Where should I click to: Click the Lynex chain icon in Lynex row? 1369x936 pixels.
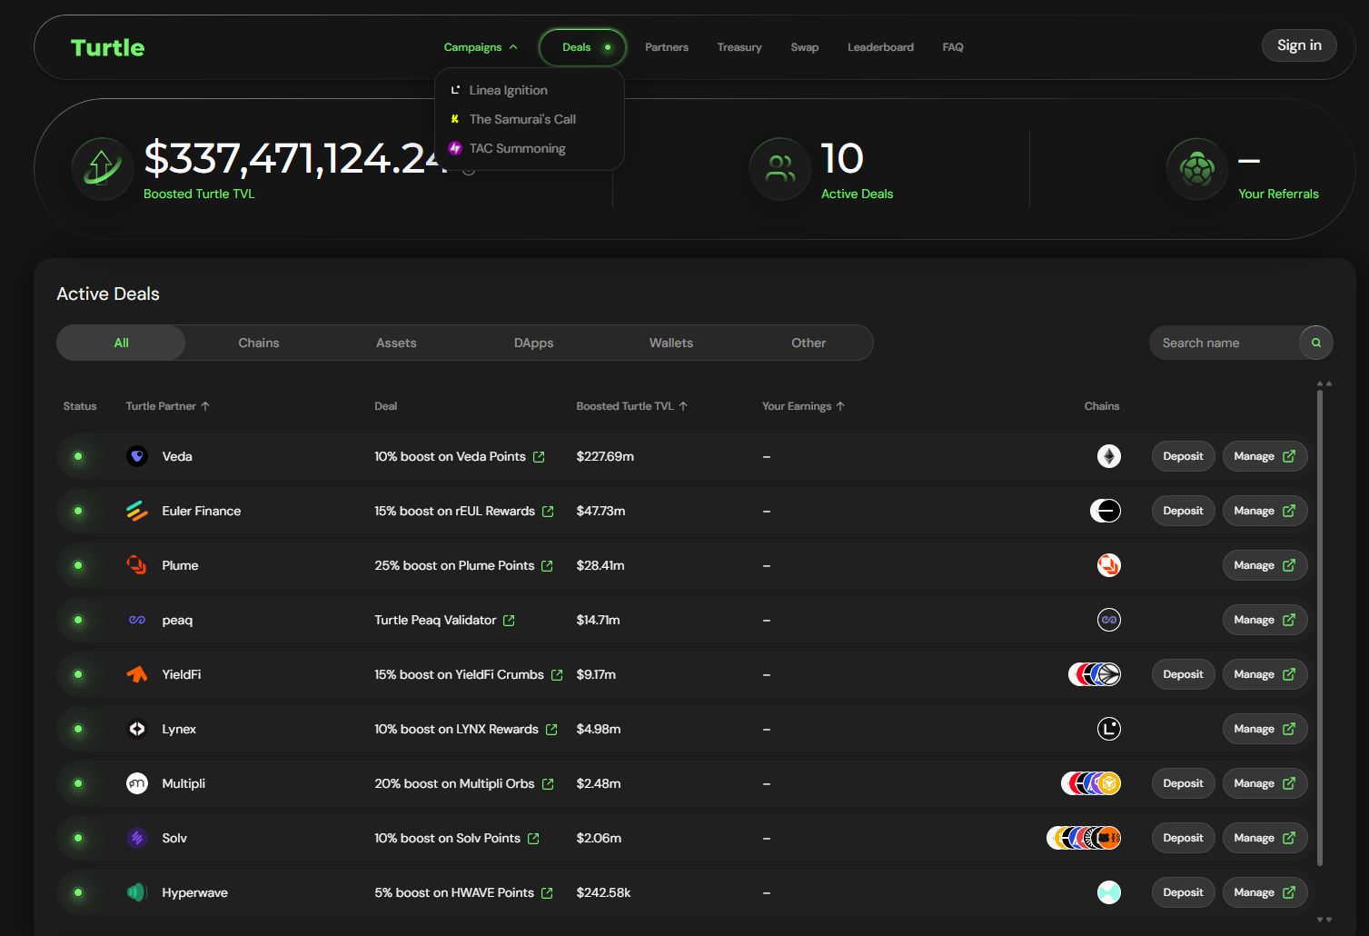(x=1108, y=729)
